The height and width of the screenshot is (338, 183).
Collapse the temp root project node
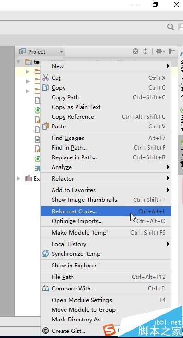tap(18, 62)
